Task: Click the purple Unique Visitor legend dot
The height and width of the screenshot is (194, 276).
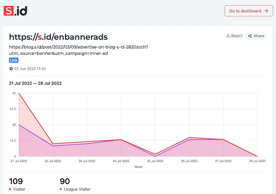Action: click(61, 189)
